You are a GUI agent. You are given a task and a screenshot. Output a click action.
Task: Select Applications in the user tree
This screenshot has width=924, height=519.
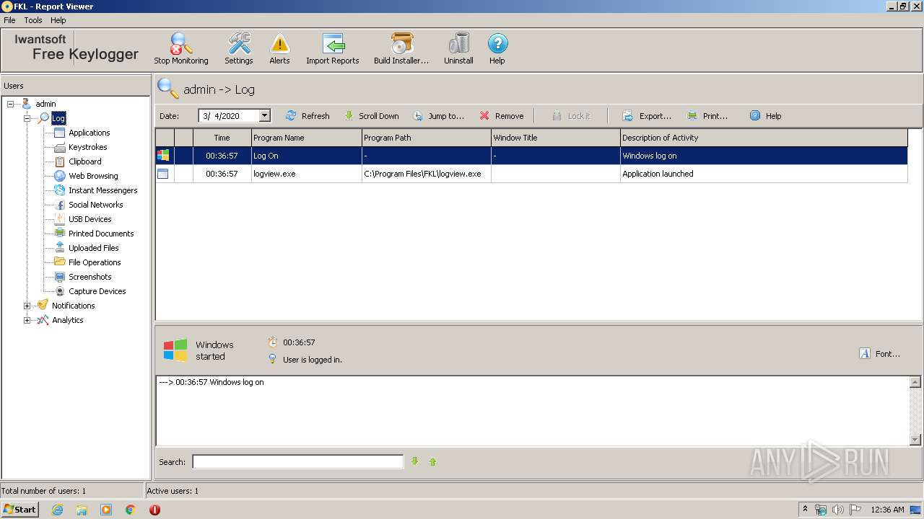click(x=89, y=133)
